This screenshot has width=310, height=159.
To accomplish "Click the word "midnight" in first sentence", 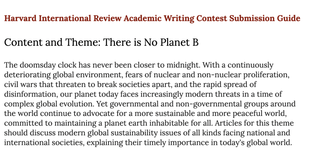I will [x=183, y=65].
